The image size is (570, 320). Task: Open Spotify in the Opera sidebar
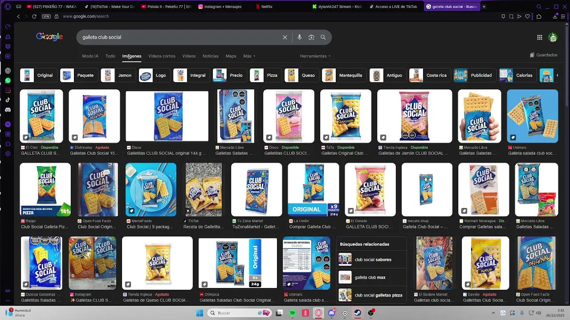click(x=8, y=124)
